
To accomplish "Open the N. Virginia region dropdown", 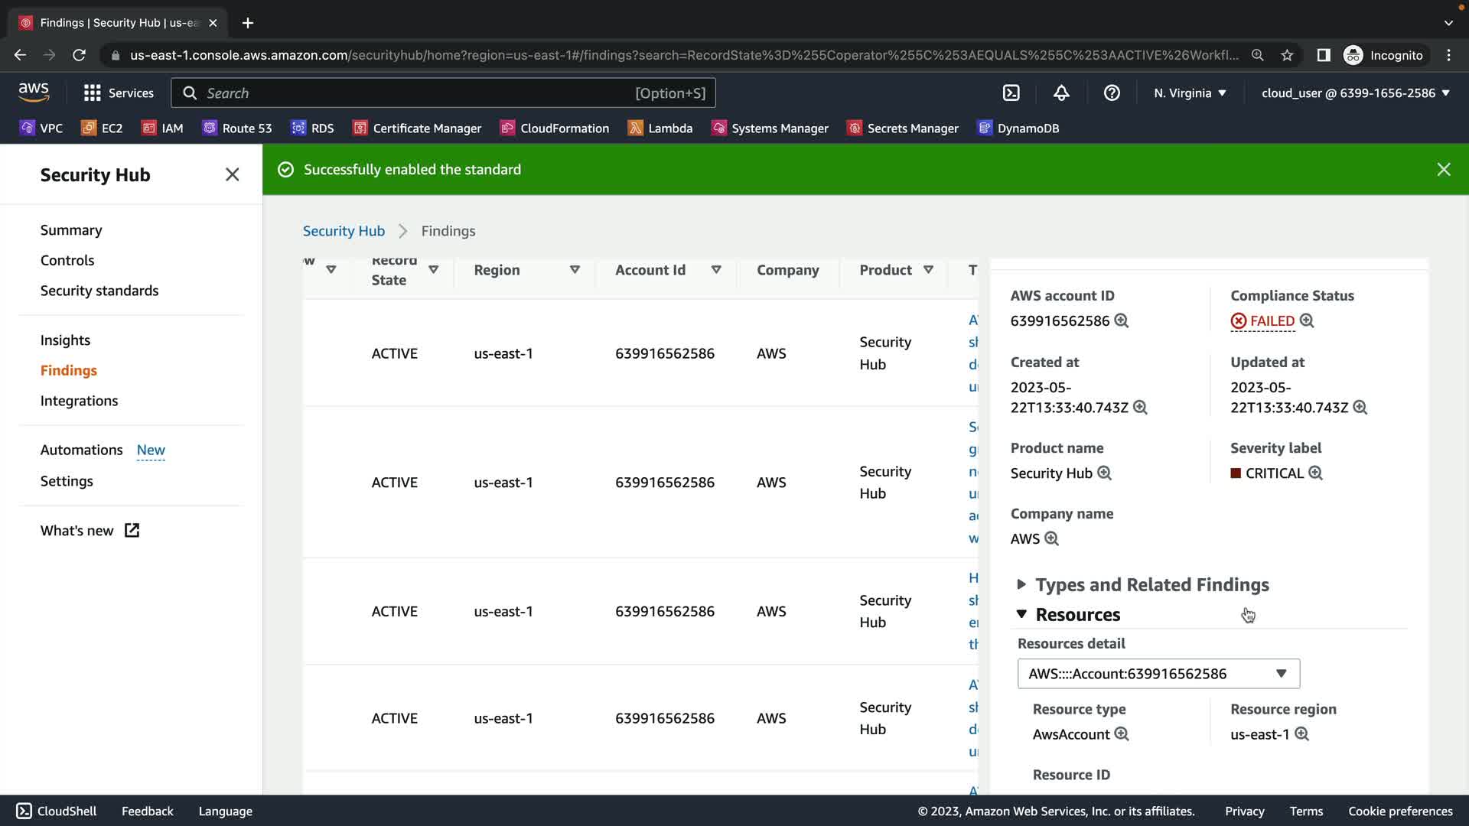I will (x=1190, y=93).
